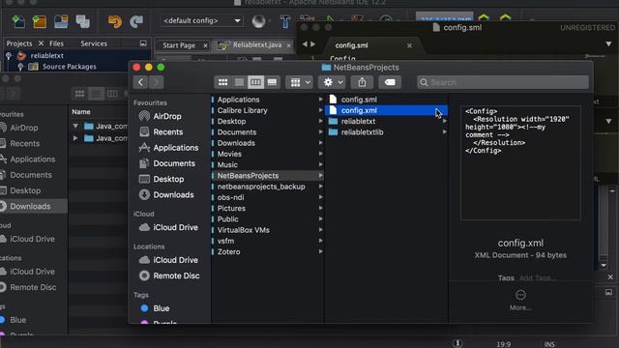Click Downloads in background Finder sidebar
This screenshot has height=348, width=619.
(x=30, y=206)
